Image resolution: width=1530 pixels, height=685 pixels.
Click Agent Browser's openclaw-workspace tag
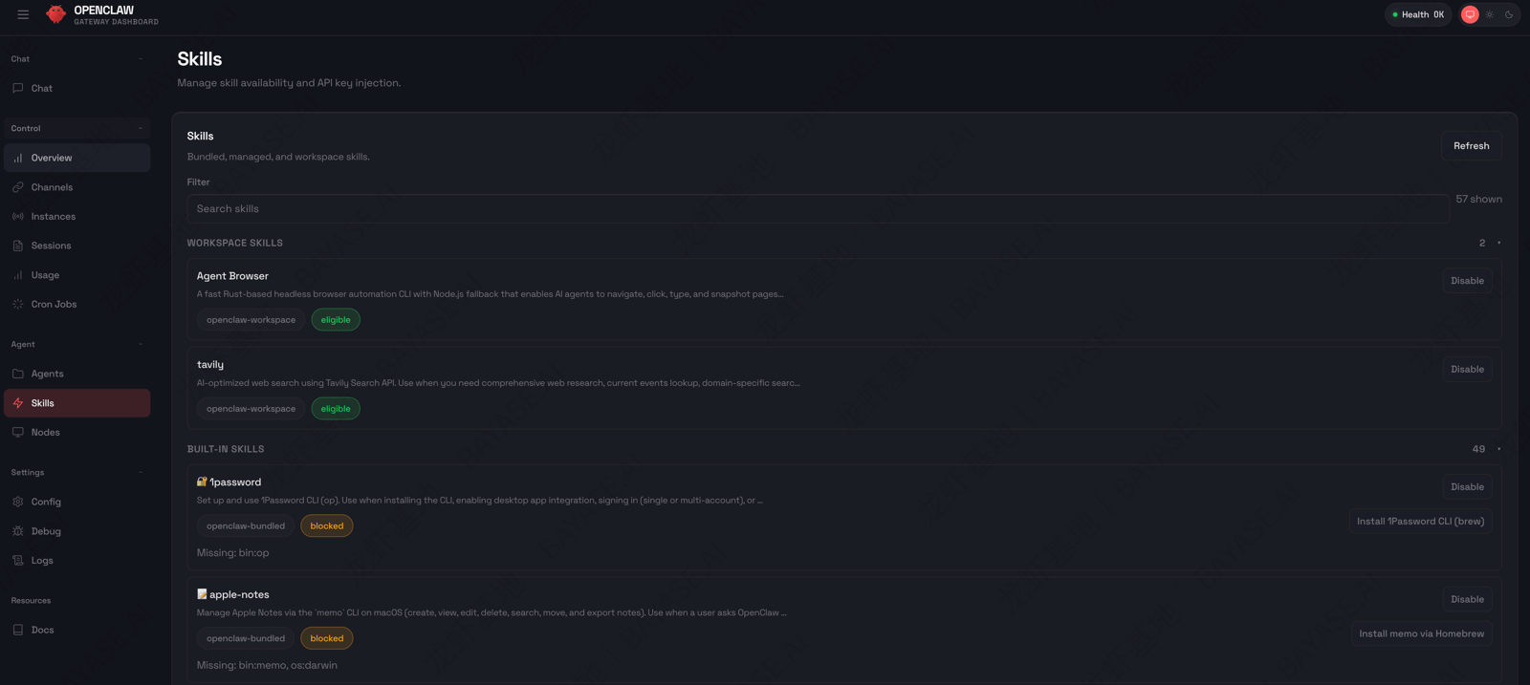(251, 320)
